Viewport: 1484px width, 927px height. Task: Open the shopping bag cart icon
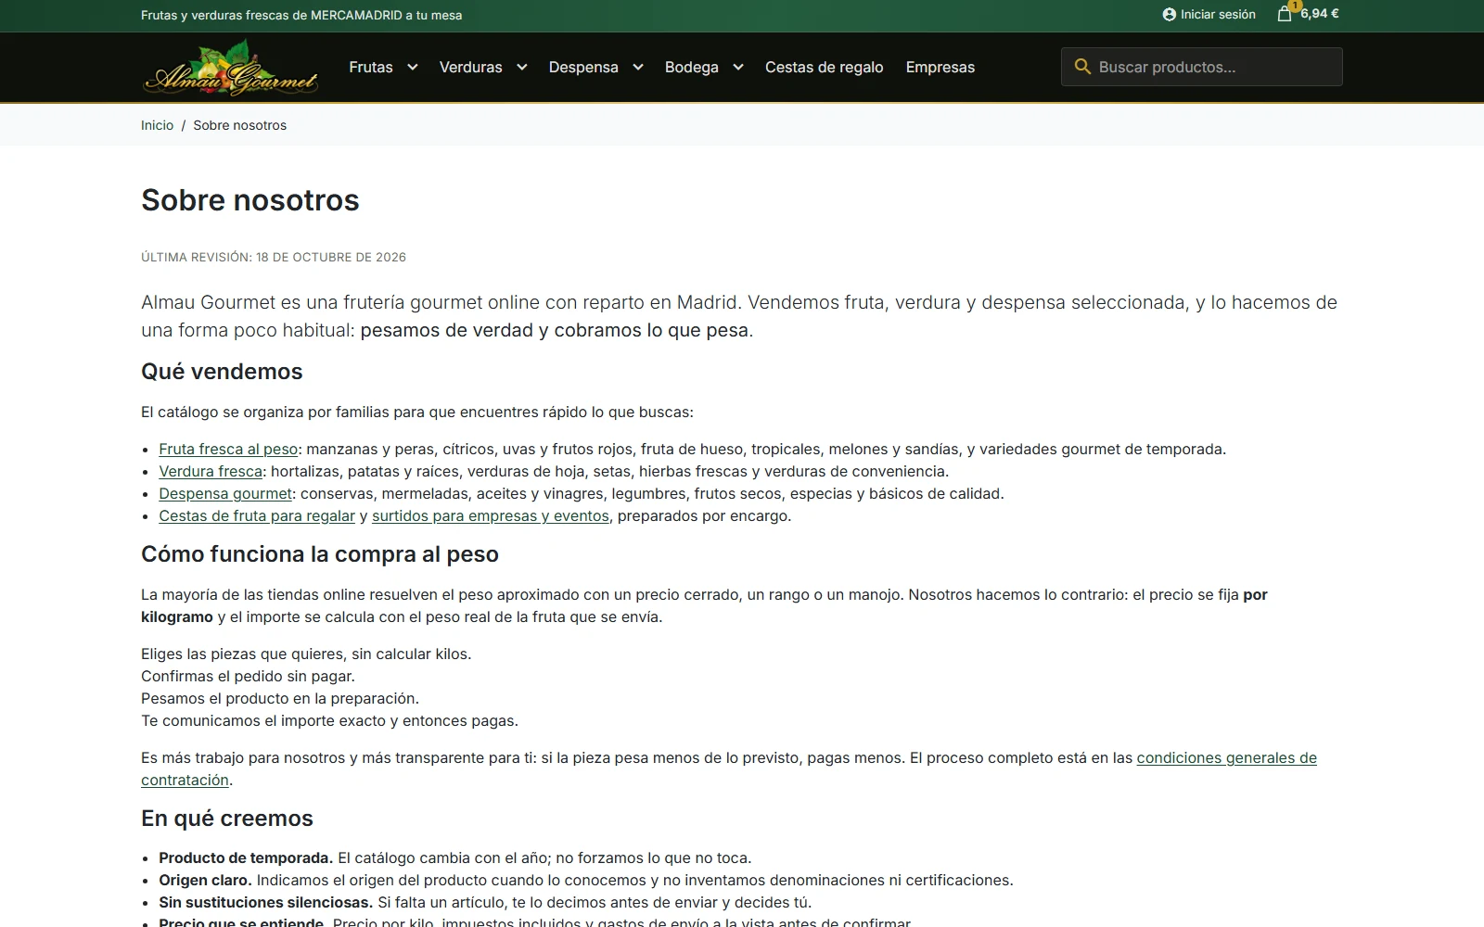coord(1285,14)
